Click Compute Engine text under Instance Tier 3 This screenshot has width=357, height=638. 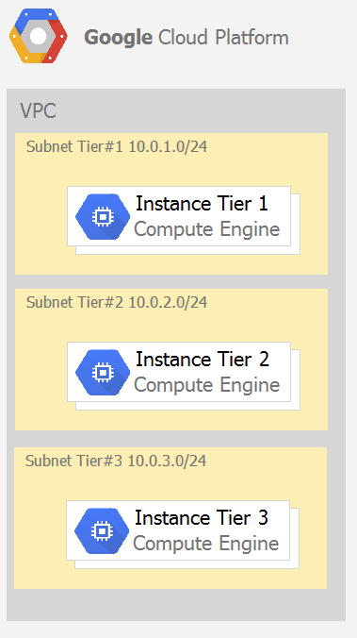[x=206, y=544]
